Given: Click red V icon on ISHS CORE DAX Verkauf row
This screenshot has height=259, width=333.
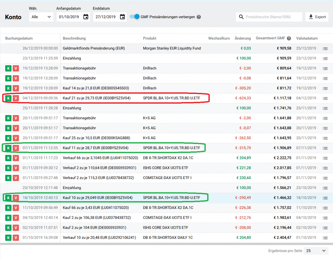Looking at the screenshot, I should point(15,168).
